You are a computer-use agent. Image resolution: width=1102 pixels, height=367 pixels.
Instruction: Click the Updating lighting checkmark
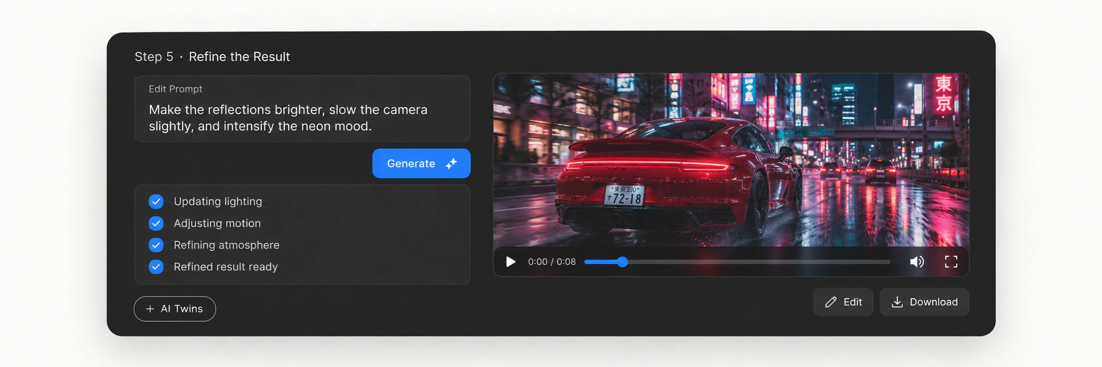pyautogui.click(x=156, y=201)
